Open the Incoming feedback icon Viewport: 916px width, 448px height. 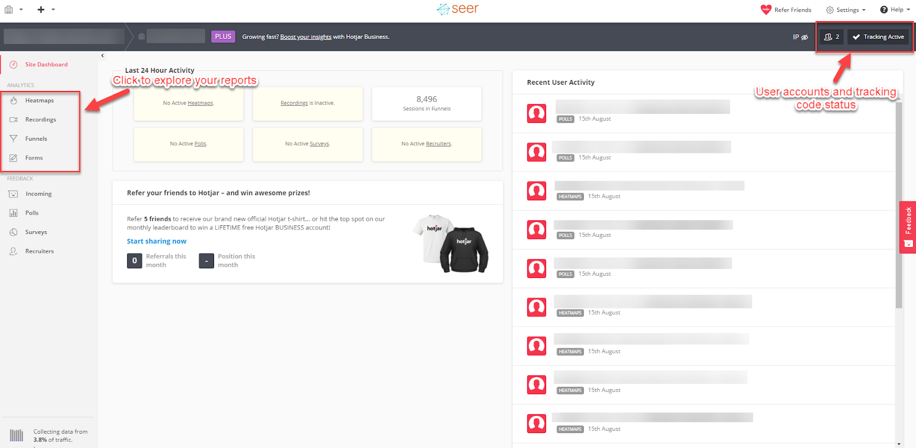click(14, 194)
